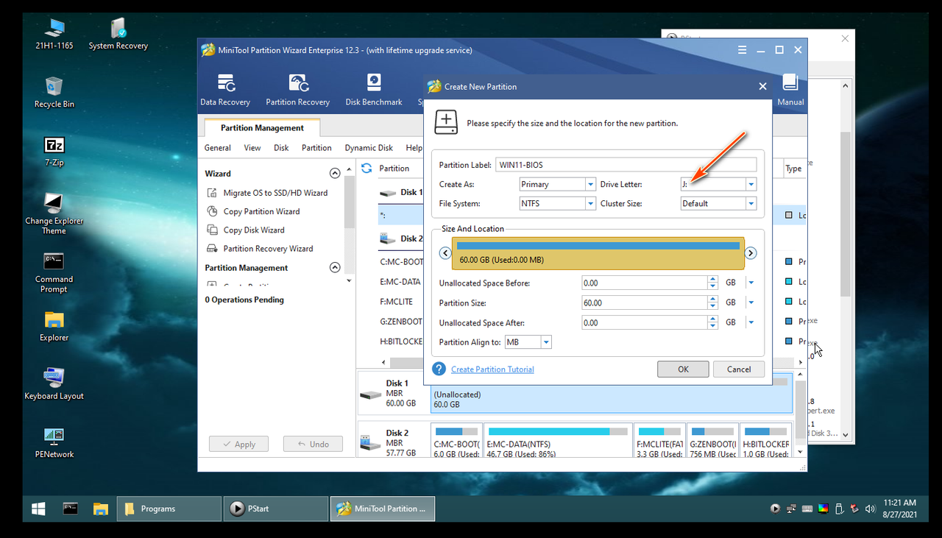The height and width of the screenshot is (538, 942).
Task: Open Keyboard Layout desktop icon
Action: [54, 383]
